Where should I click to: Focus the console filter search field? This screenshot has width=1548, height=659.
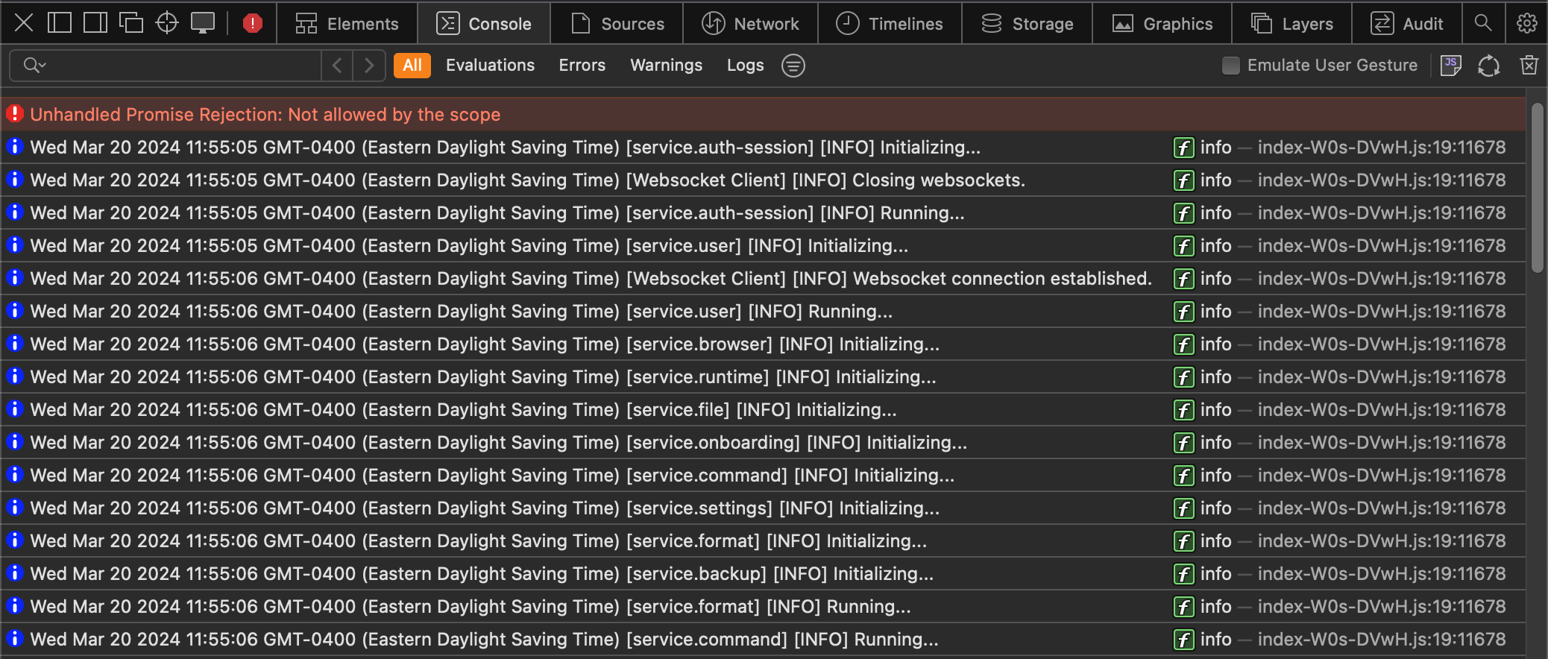166,66
